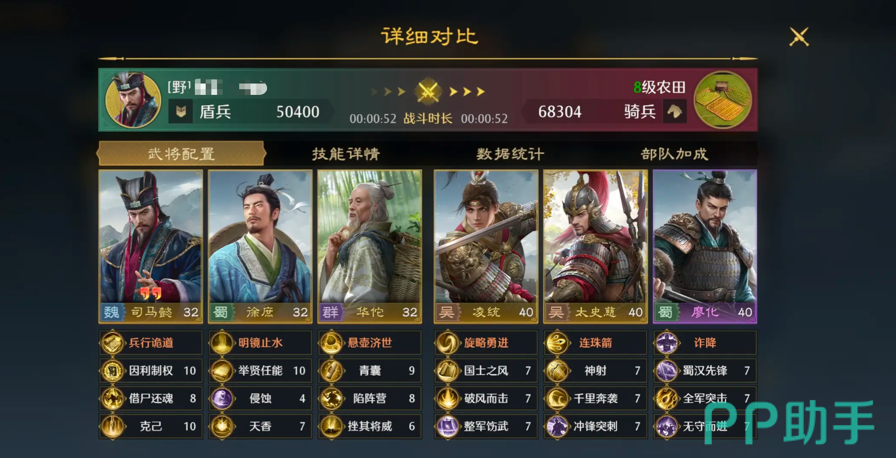Switch to the 技能详情 tab
The image size is (896, 458).
coord(345,154)
